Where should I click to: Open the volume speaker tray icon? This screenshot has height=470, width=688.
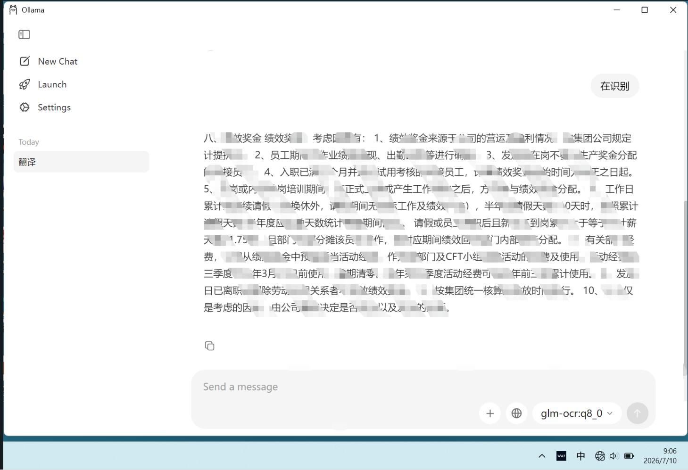click(x=613, y=456)
